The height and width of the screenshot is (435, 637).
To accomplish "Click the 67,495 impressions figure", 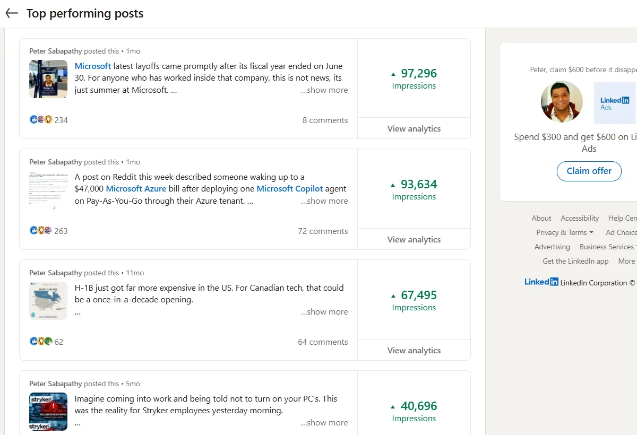I will (x=419, y=295).
